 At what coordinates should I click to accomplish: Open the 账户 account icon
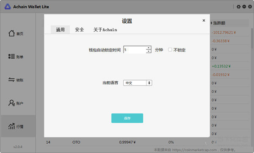click(11, 103)
